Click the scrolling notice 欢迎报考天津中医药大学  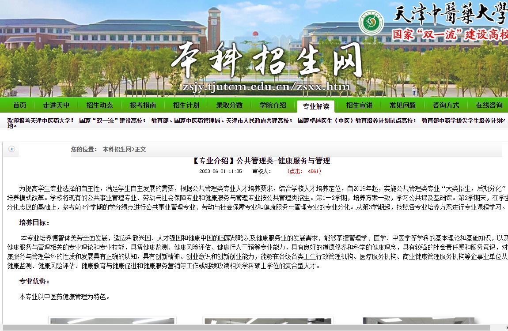(x=41, y=120)
